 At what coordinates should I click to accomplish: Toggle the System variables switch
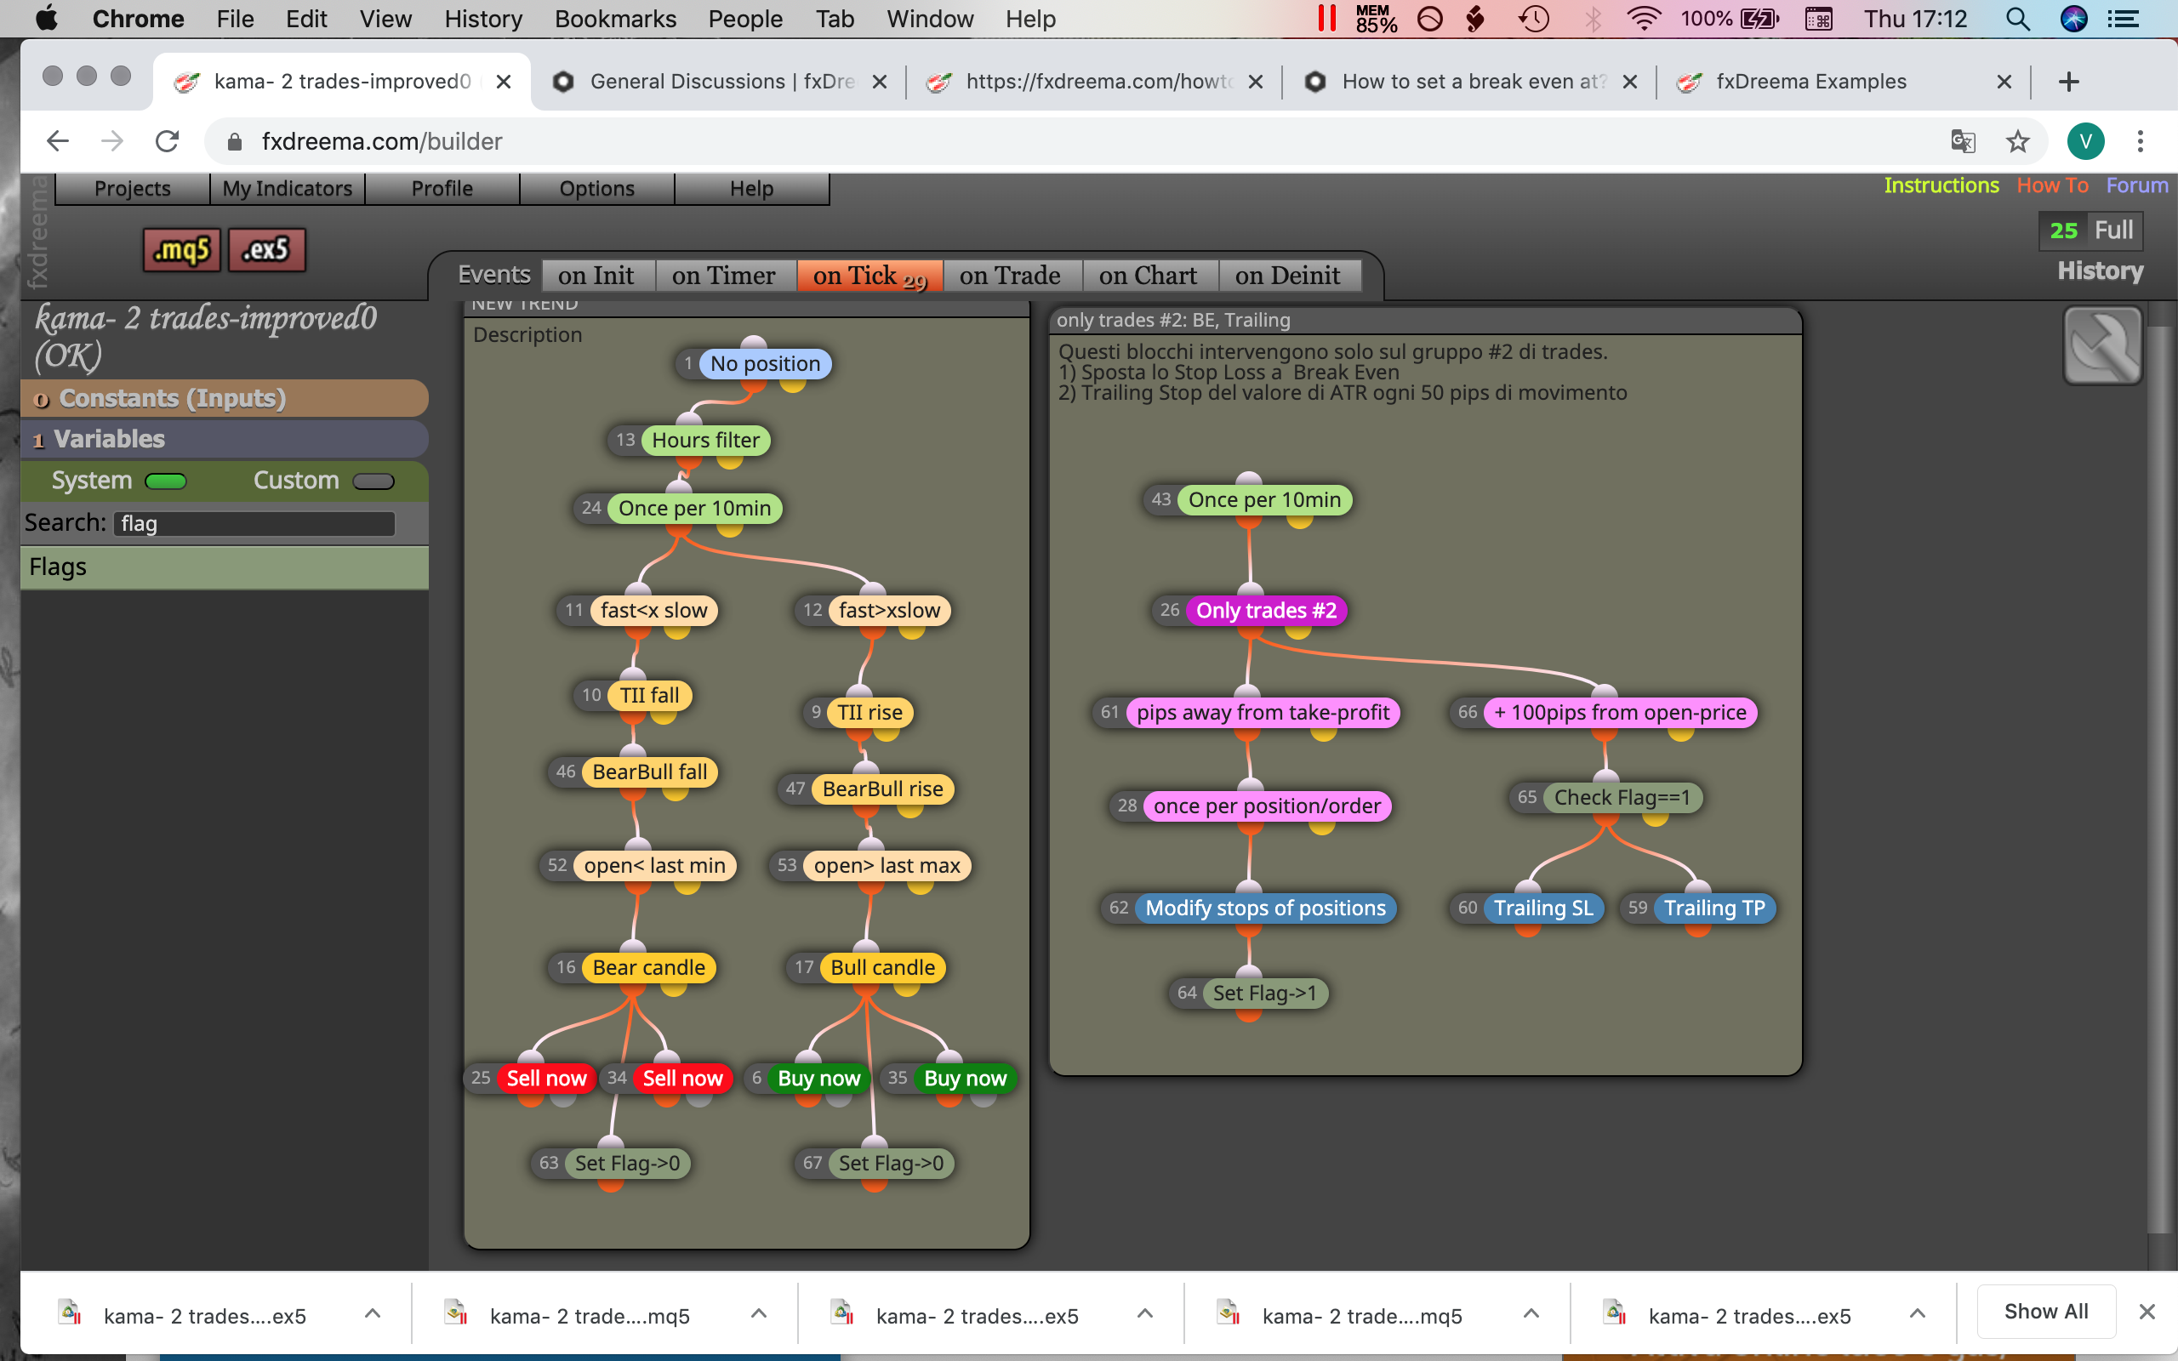click(x=166, y=481)
